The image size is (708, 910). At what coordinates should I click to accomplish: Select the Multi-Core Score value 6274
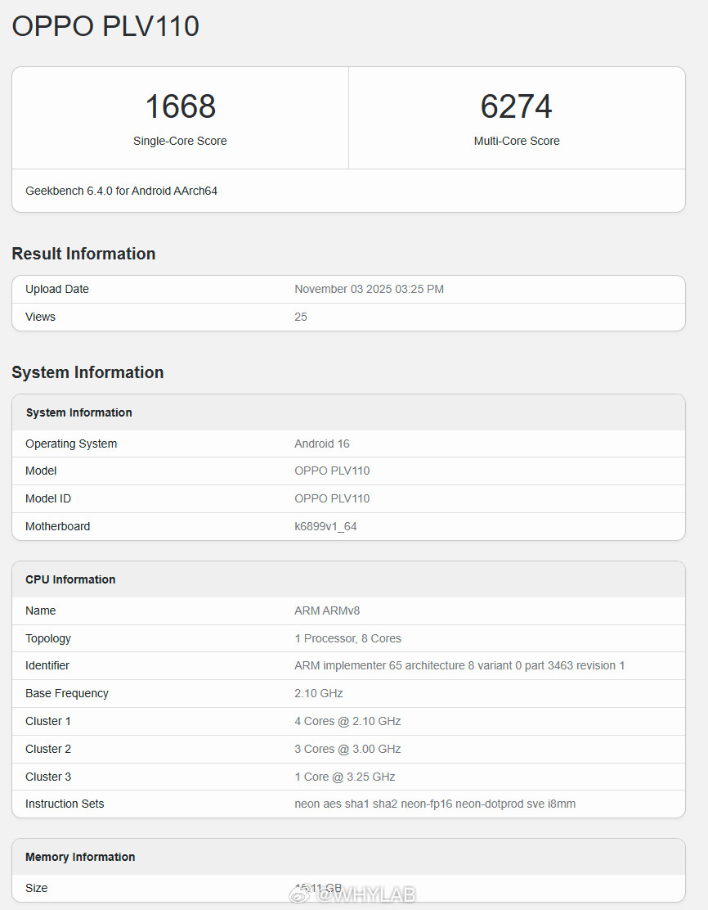(x=517, y=106)
